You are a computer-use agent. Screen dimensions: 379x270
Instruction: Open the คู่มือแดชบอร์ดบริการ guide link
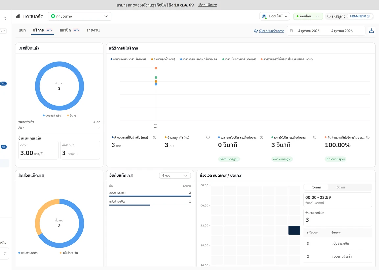269,31
